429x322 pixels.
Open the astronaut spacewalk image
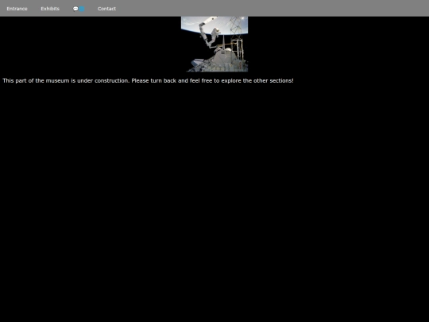[214, 44]
